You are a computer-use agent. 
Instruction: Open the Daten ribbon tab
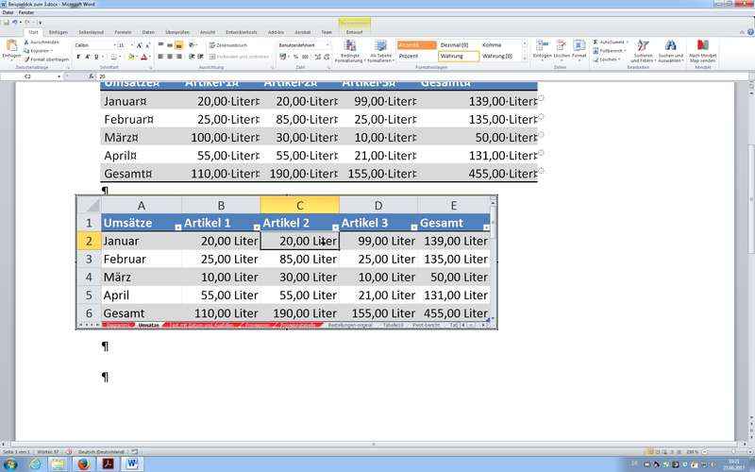(x=148, y=32)
